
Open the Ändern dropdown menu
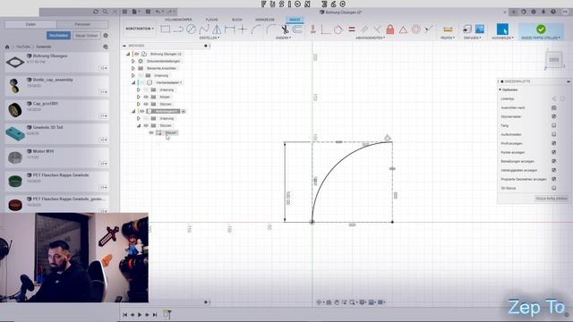[x=283, y=38]
